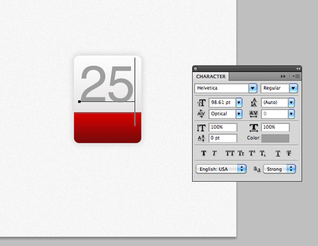Open the Optical kerning dropdown arrow

tap(238, 114)
